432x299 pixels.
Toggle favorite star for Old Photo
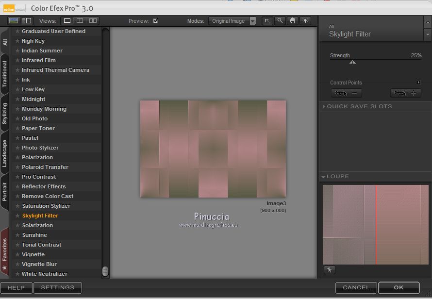point(17,118)
